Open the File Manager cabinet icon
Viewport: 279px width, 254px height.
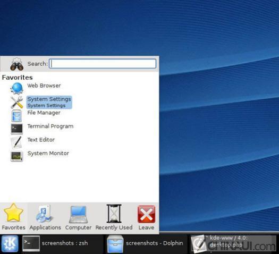pyautogui.click(x=16, y=116)
